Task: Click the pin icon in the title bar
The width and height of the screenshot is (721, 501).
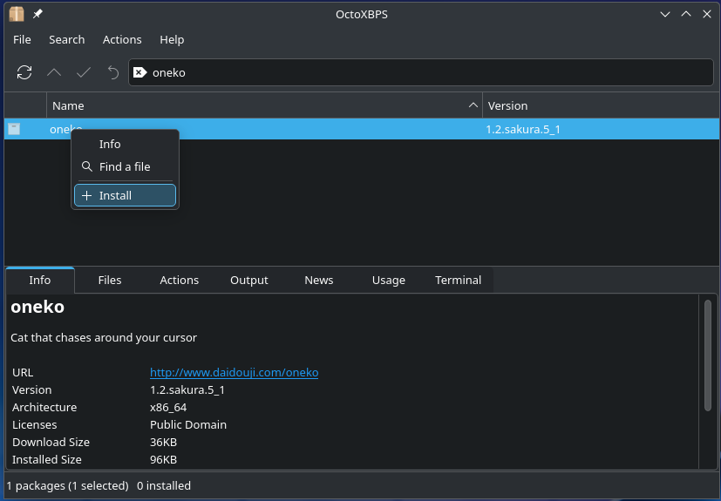Action: tap(37, 14)
